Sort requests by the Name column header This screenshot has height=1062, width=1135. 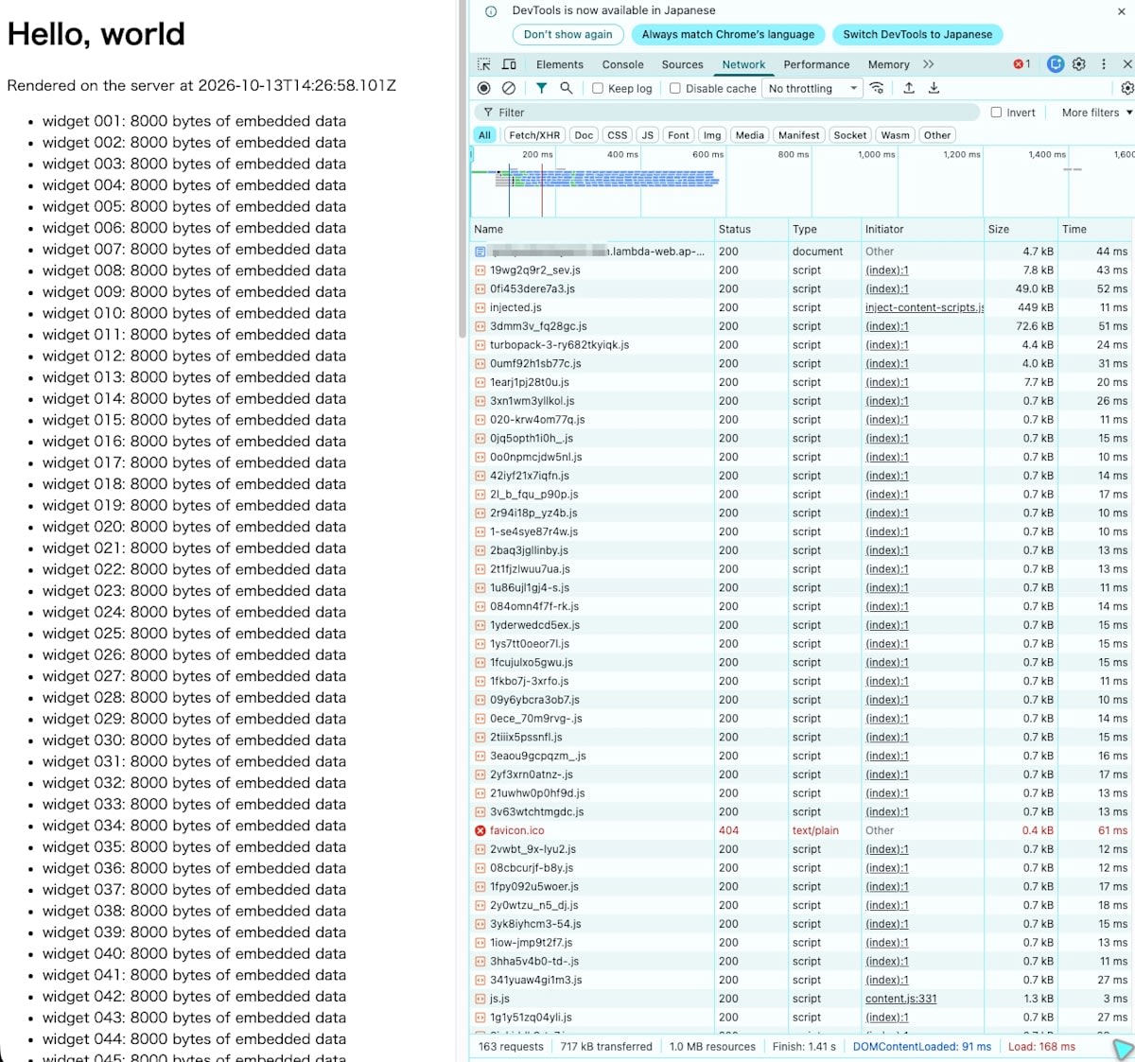pyautogui.click(x=592, y=229)
